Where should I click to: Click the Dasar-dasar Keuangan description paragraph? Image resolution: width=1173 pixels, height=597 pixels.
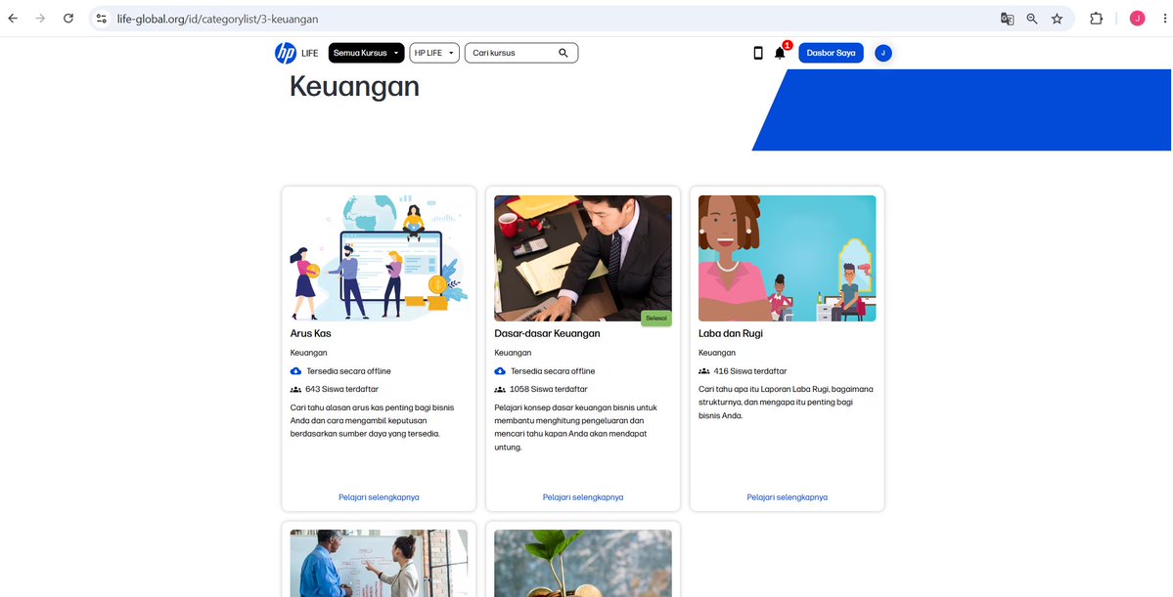tap(576, 428)
